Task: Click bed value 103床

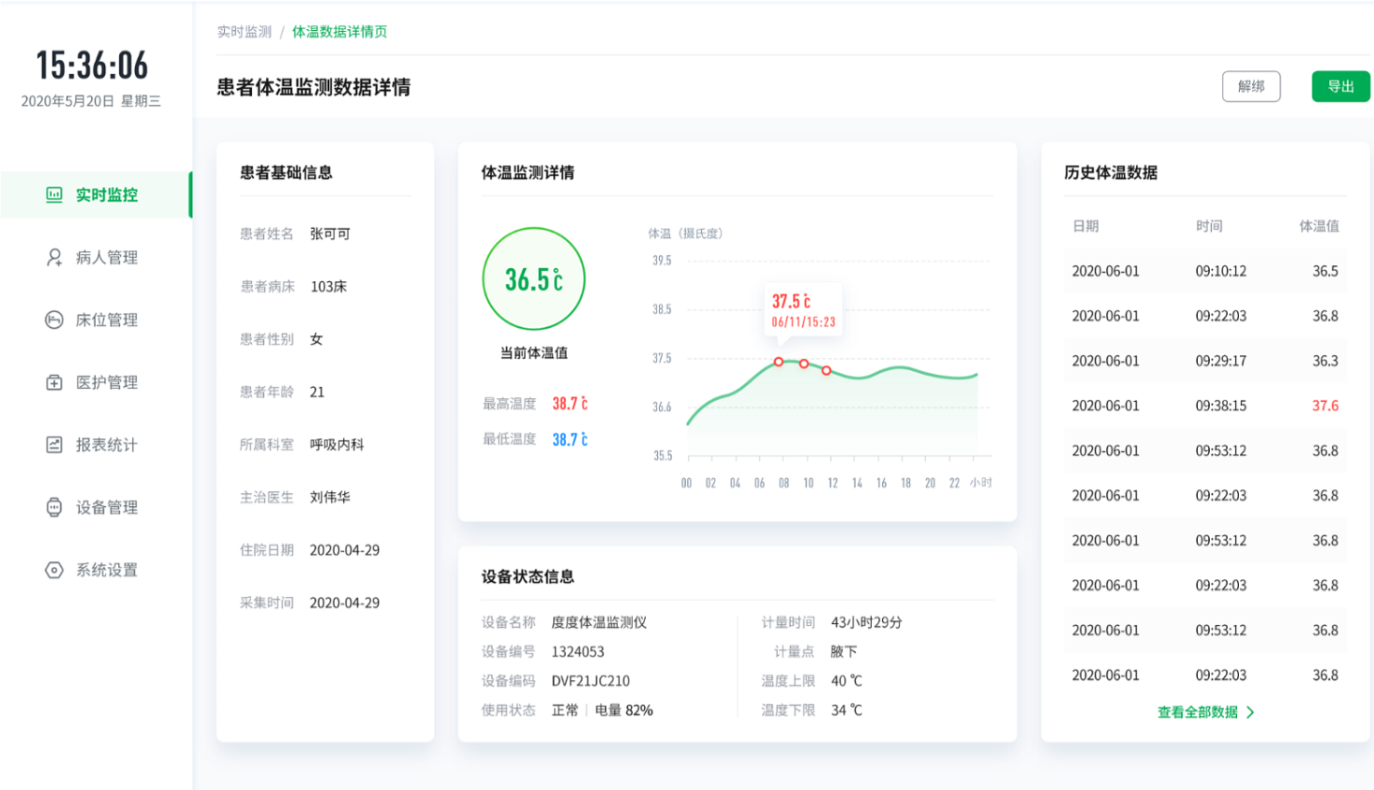Action: pyautogui.click(x=329, y=287)
